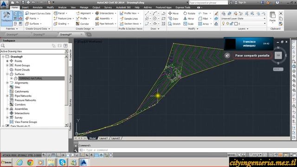The width and height of the screenshot is (297, 167).
Task: Select the Stretch tool
Action: [x=174, y=24]
